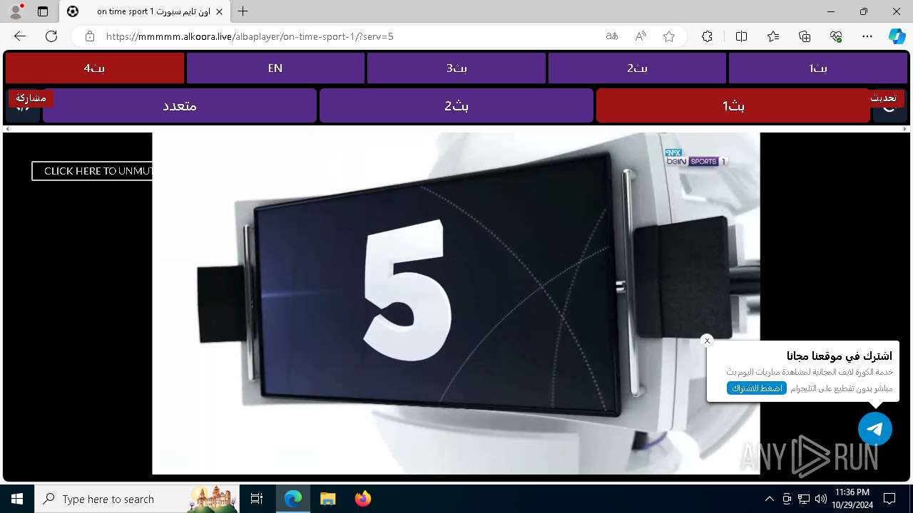Close the on time sport 1 tab
Screen dimensions: 913x513
(x=220, y=11)
